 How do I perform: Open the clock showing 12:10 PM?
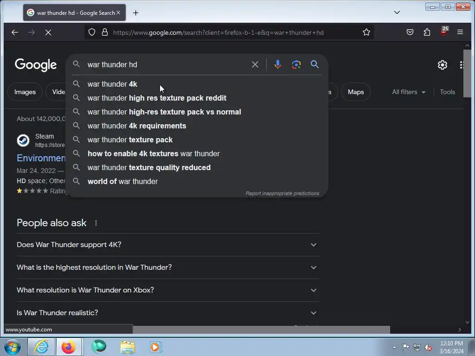451,347
